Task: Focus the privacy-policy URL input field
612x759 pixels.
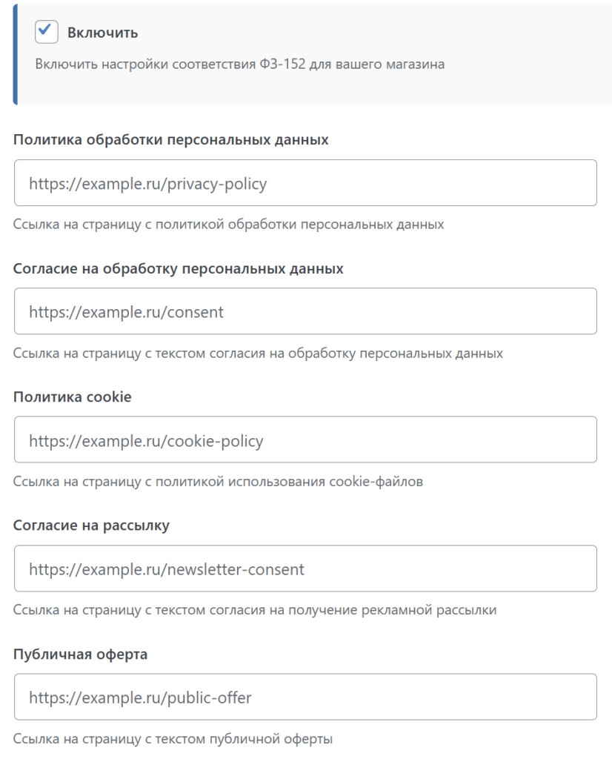Action: tap(305, 183)
